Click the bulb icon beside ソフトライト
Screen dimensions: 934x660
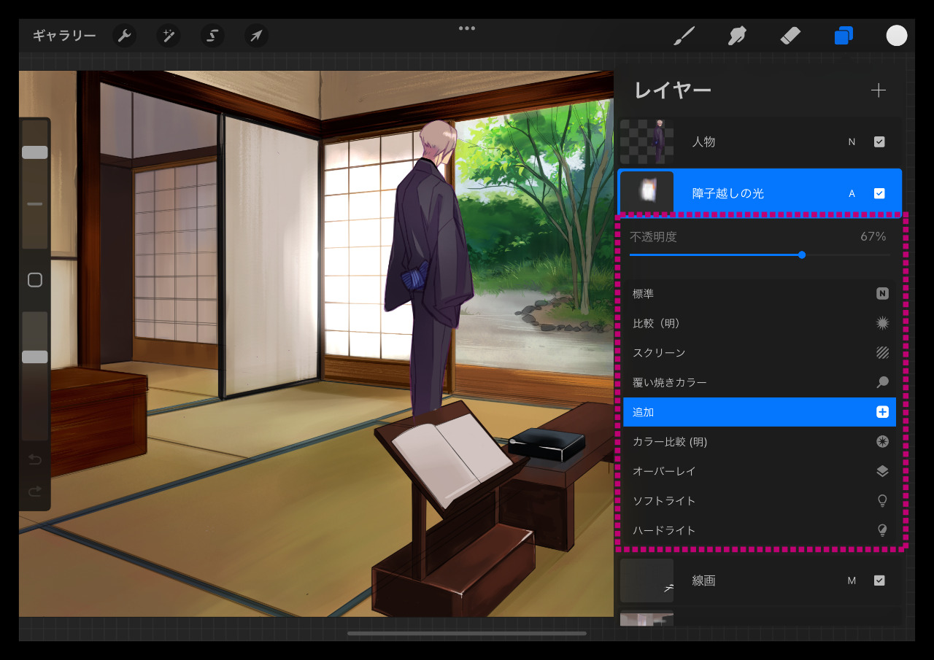[882, 501]
